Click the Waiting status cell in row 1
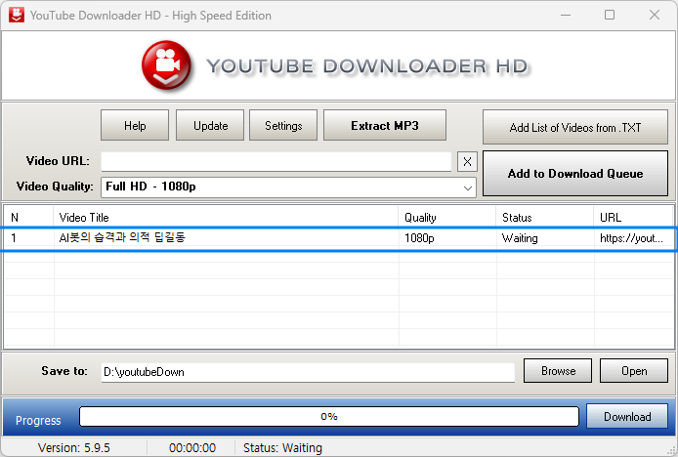Viewport: 678px width, 457px height. [520, 238]
